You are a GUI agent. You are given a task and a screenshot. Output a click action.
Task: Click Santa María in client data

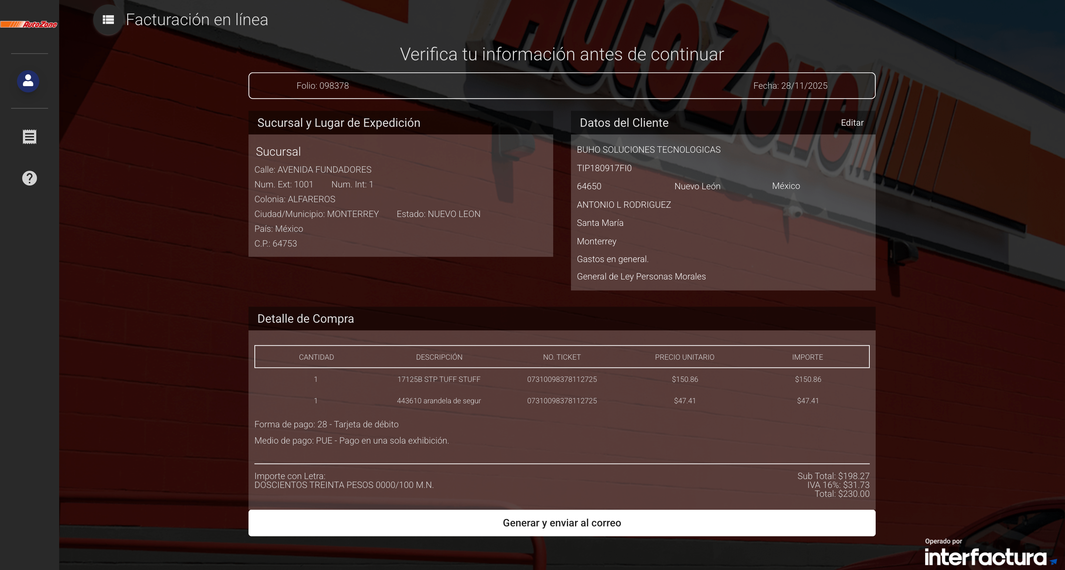tap(600, 223)
